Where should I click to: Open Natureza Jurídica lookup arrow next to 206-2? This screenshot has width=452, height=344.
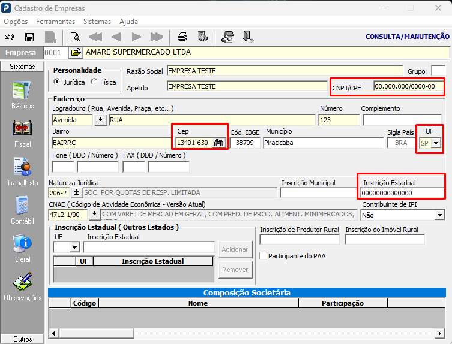[76, 192]
